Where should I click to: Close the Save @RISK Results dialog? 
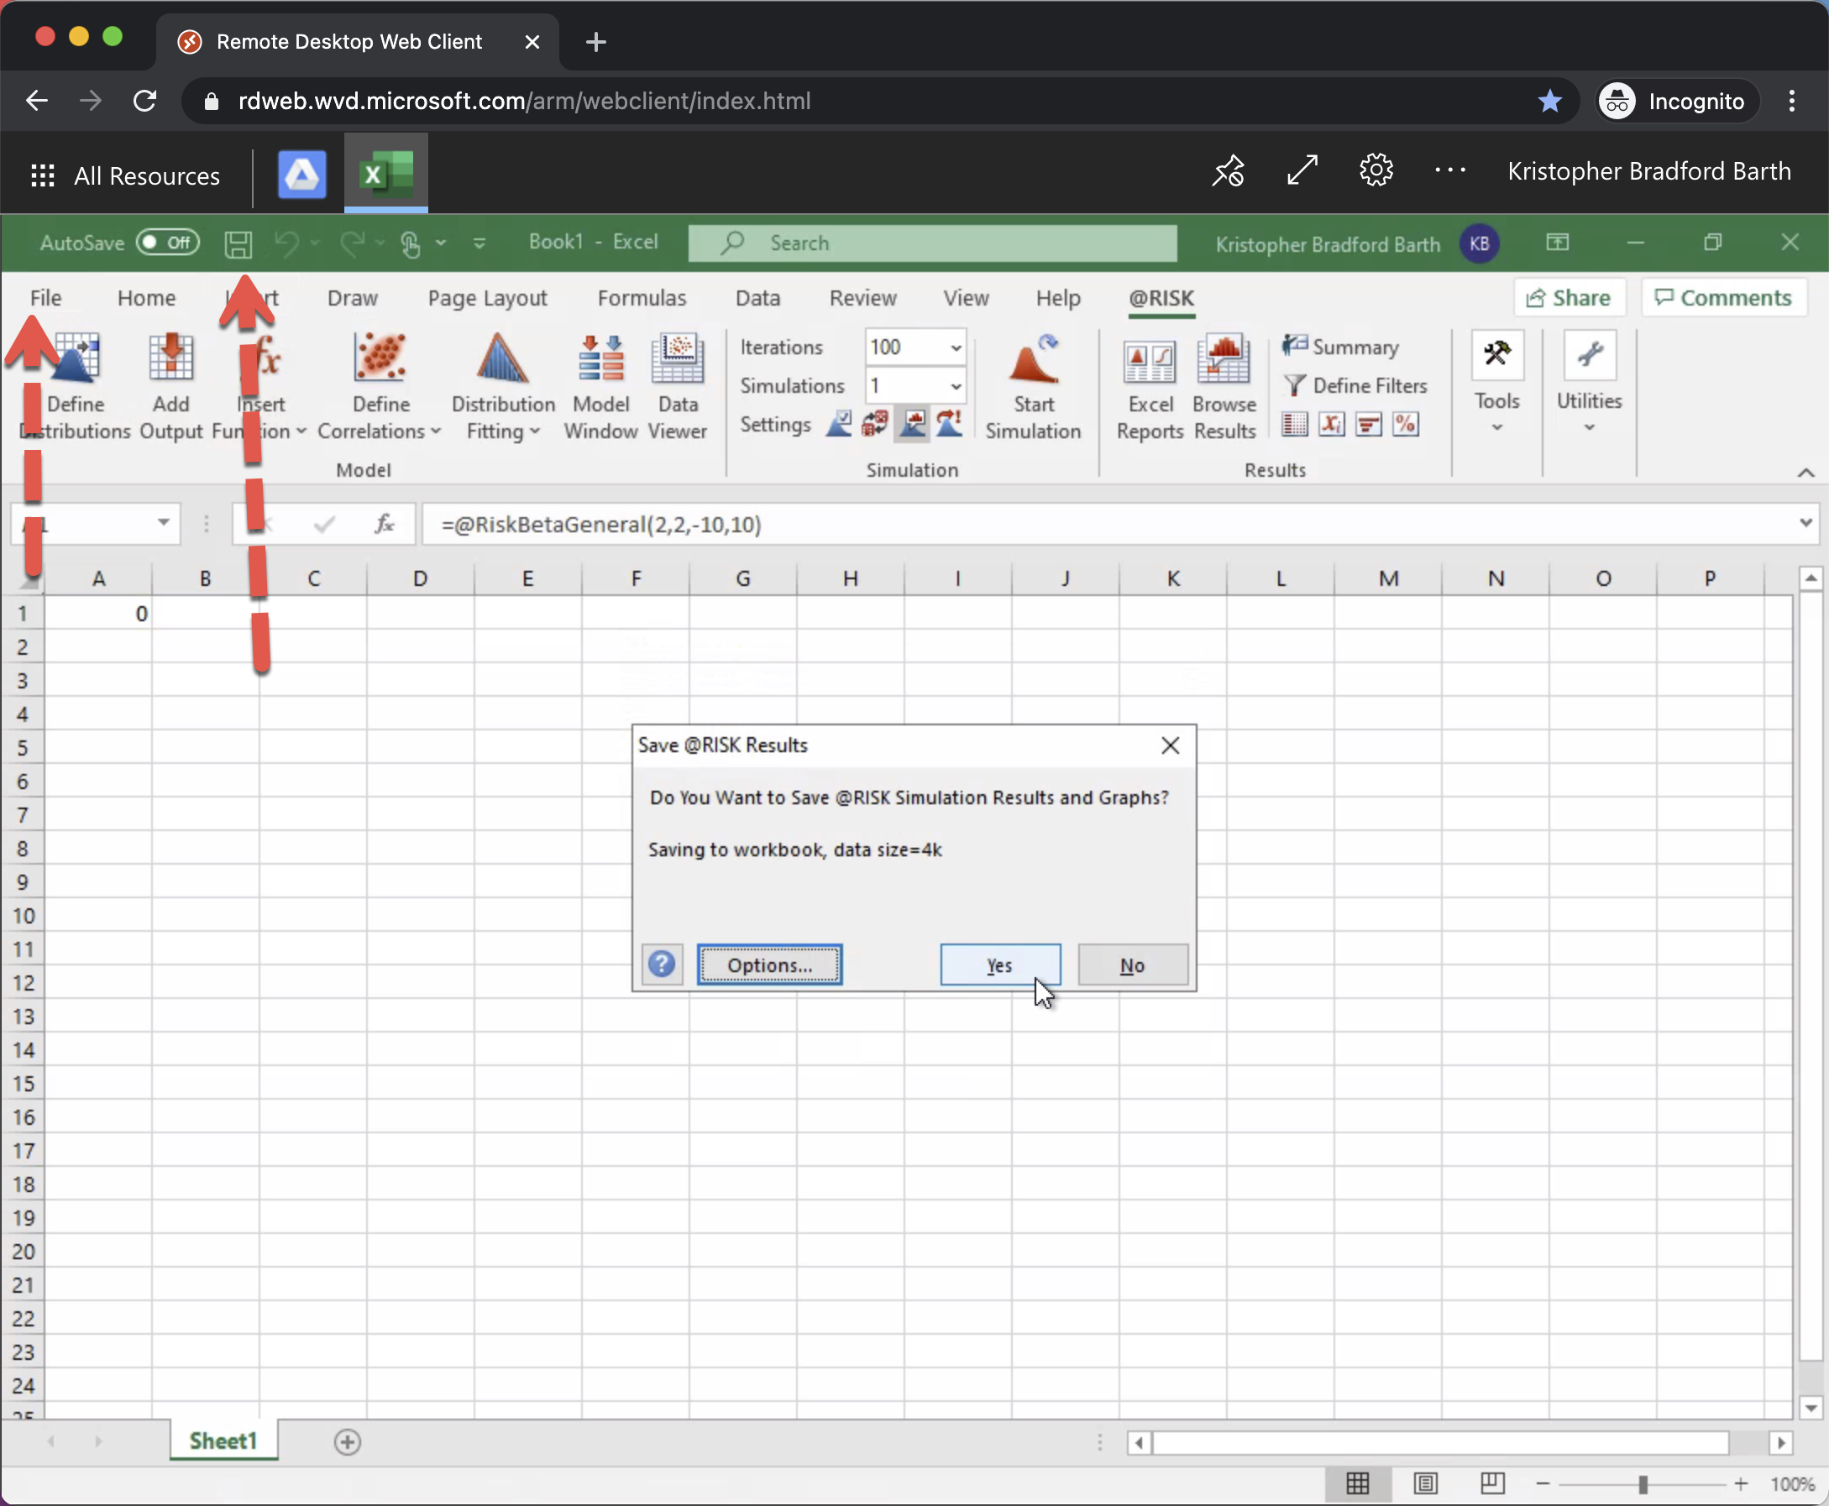(x=1170, y=745)
